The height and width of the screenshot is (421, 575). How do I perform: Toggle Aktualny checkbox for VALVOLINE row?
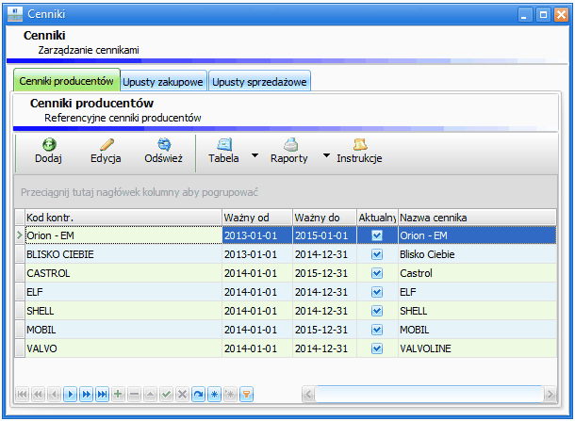[377, 348]
